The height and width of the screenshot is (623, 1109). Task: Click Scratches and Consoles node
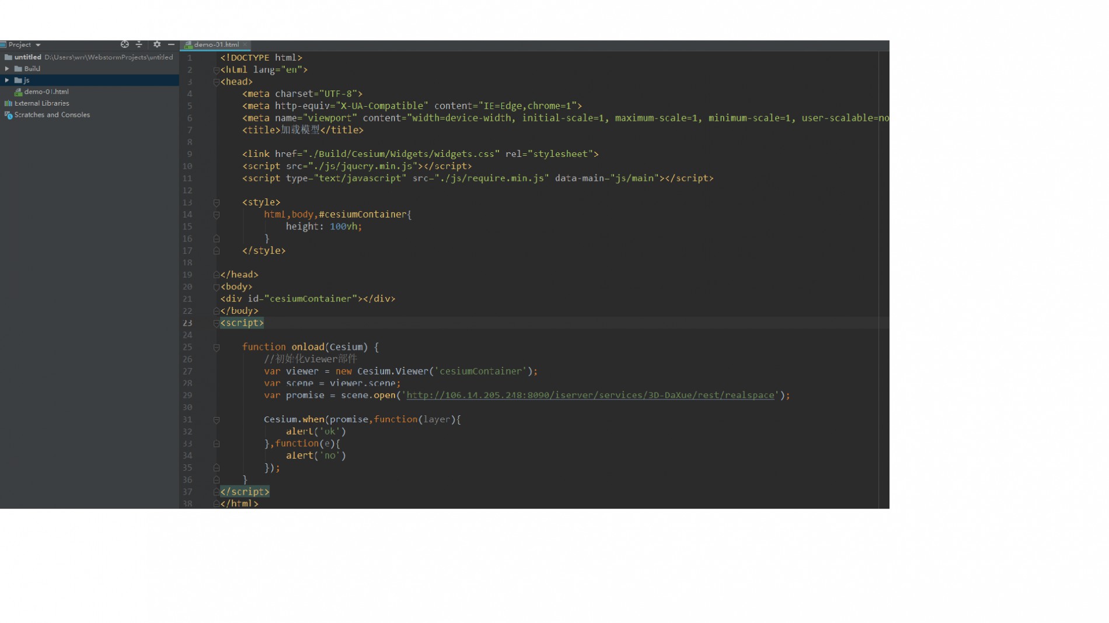(52, 115)
